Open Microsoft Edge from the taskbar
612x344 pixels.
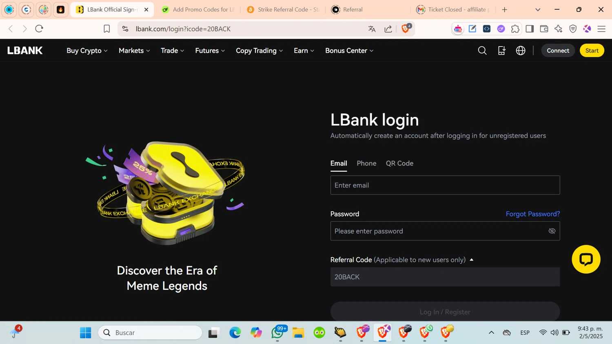coord(235,333)
